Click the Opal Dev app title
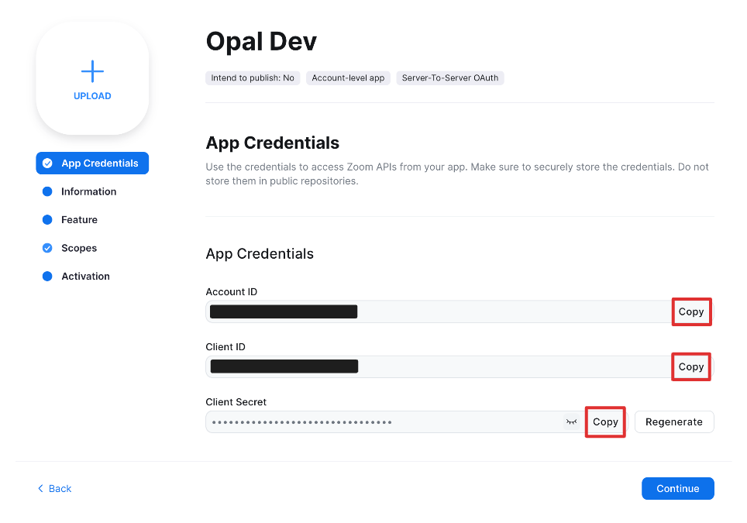Viewport: 747px width, 523px height. click(261, 41)
